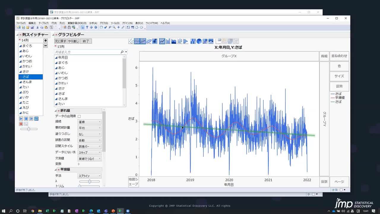Image resolution: width=380 pixels, height=214 pixels.
Task: Click the Cut scissors icon in toolbar
Action: [37, 27]
